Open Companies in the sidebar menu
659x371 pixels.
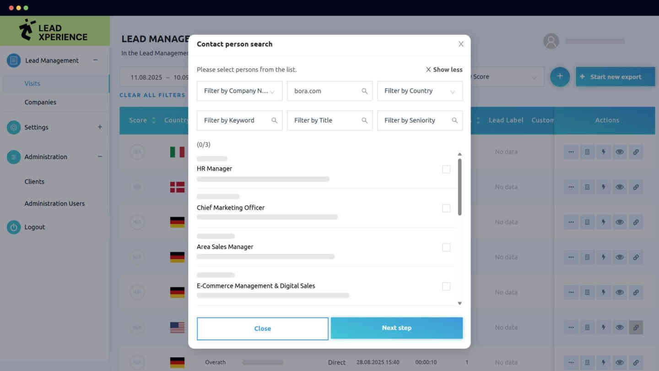tap(40, 102)
